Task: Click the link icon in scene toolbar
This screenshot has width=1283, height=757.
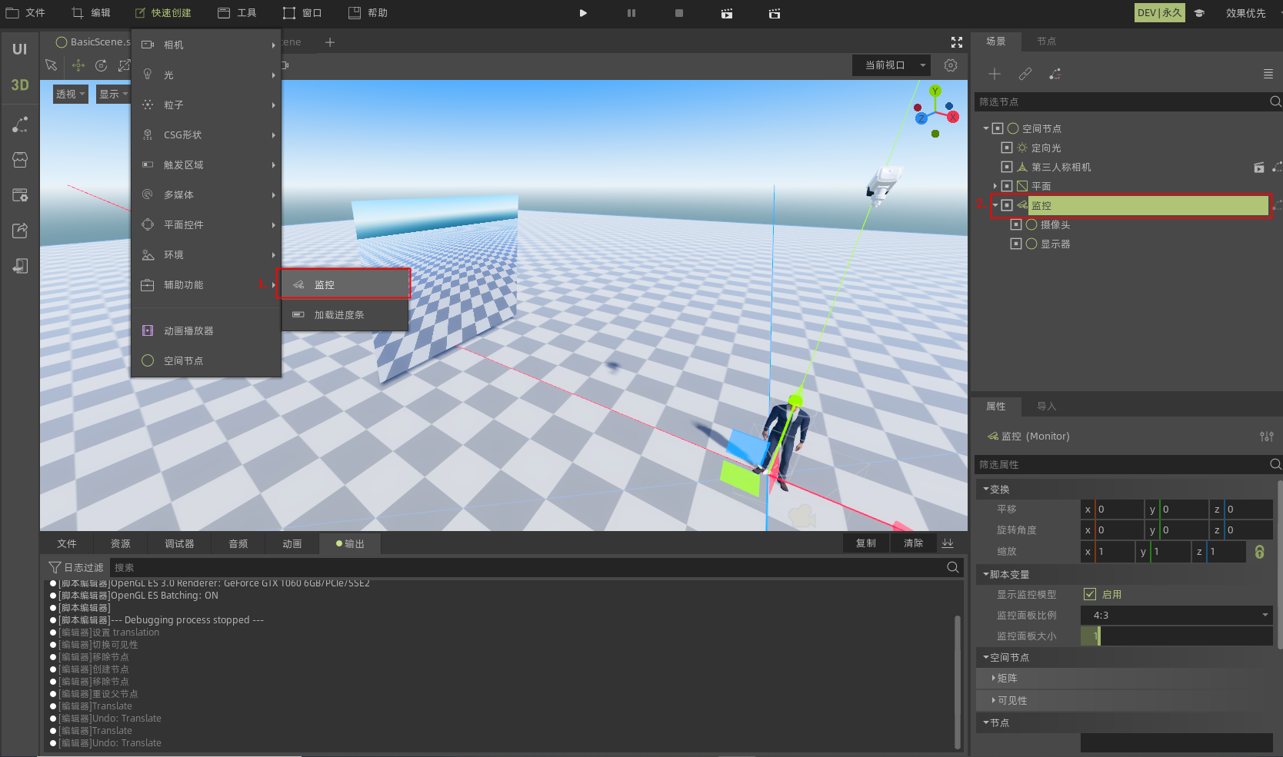Action: coord(1025,74)
